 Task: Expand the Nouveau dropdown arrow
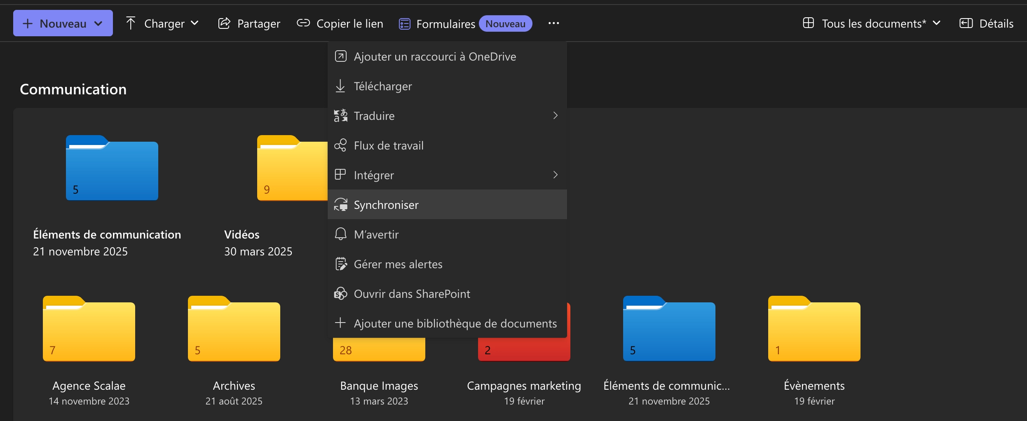(98, 23)
